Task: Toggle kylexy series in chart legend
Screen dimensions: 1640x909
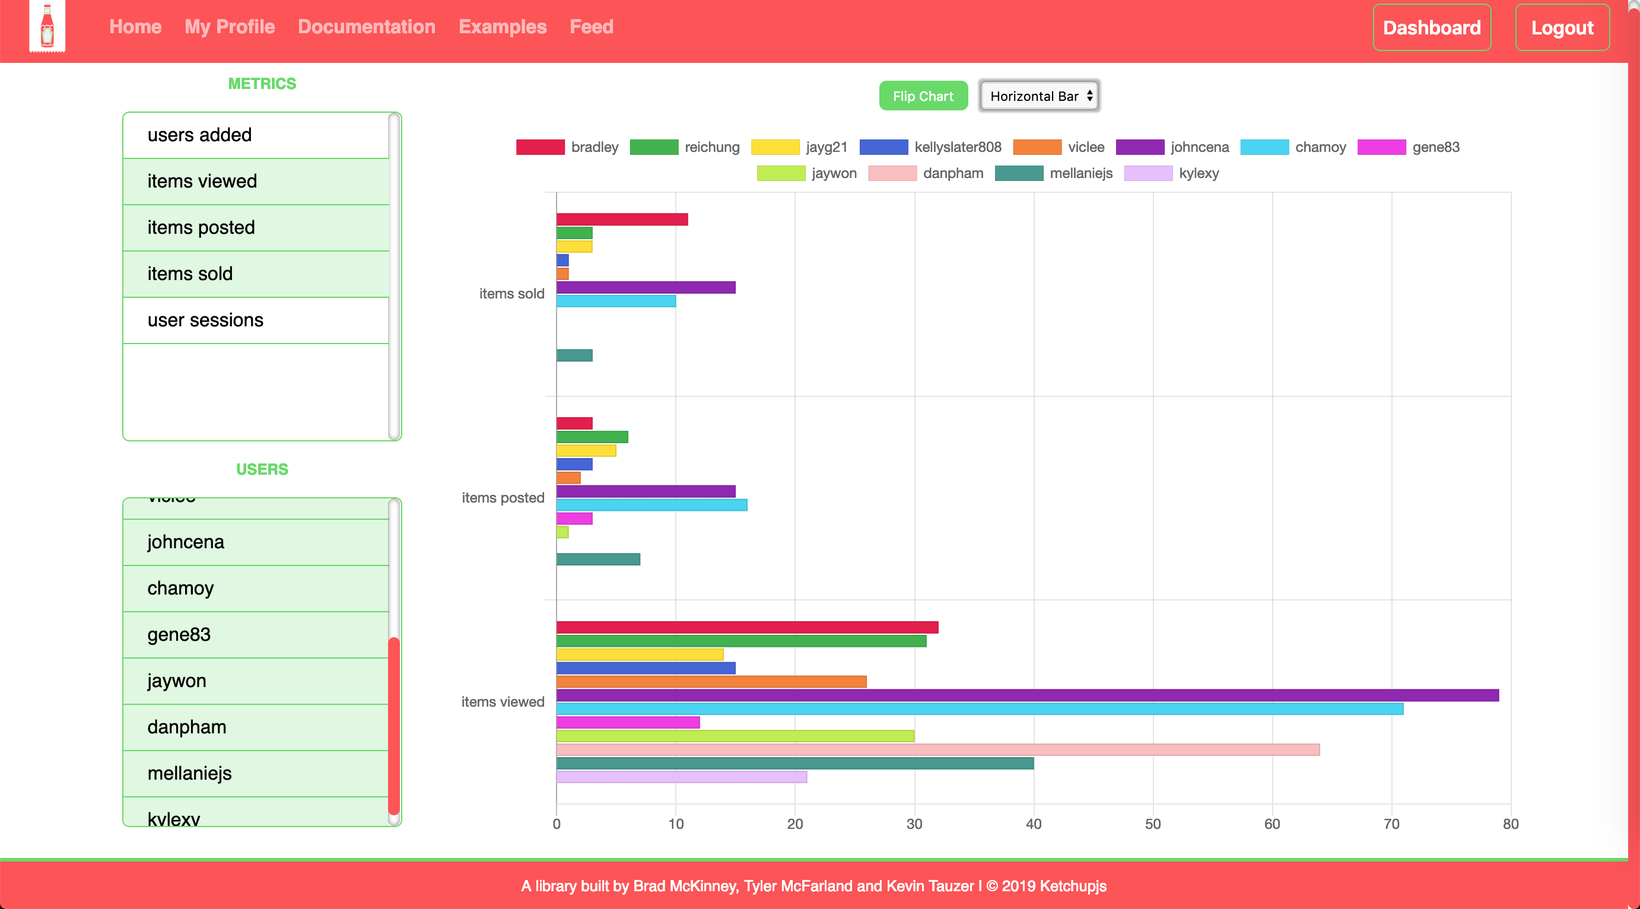Action: (1148, 173)
